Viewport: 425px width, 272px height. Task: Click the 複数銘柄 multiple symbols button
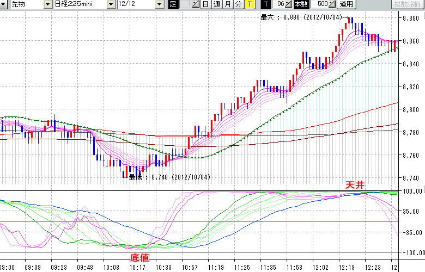[x=408, y=4]
